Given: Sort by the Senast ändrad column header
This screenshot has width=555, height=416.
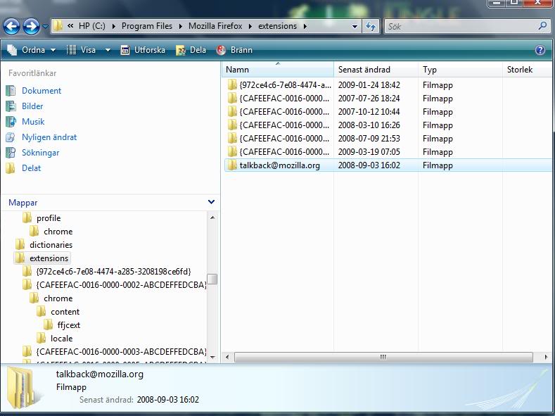Looking at the screenshot, I should (376, 70).
